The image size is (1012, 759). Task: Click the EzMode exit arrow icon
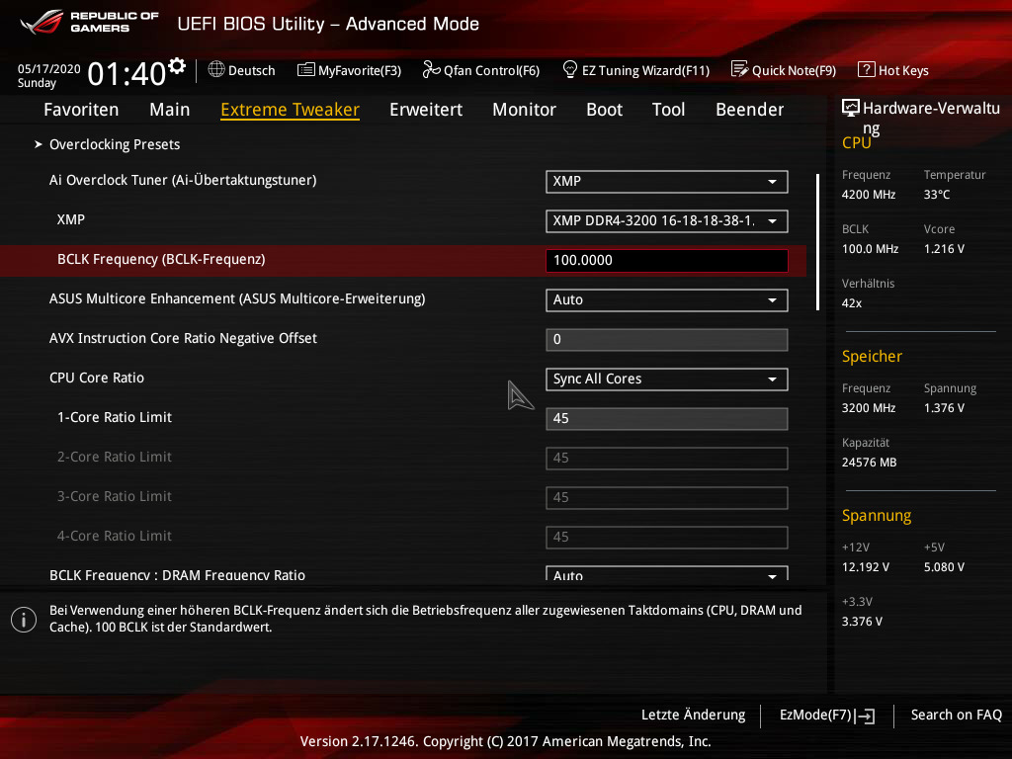(865, 716)
